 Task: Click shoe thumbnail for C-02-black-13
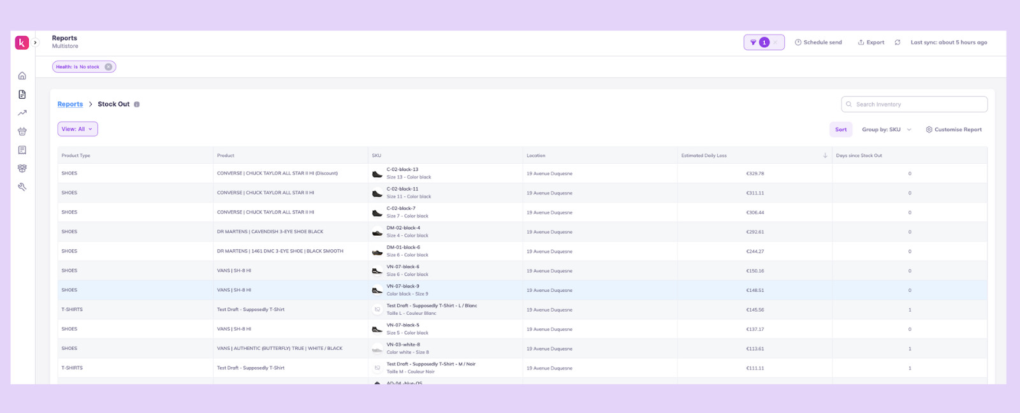point(377,173)
